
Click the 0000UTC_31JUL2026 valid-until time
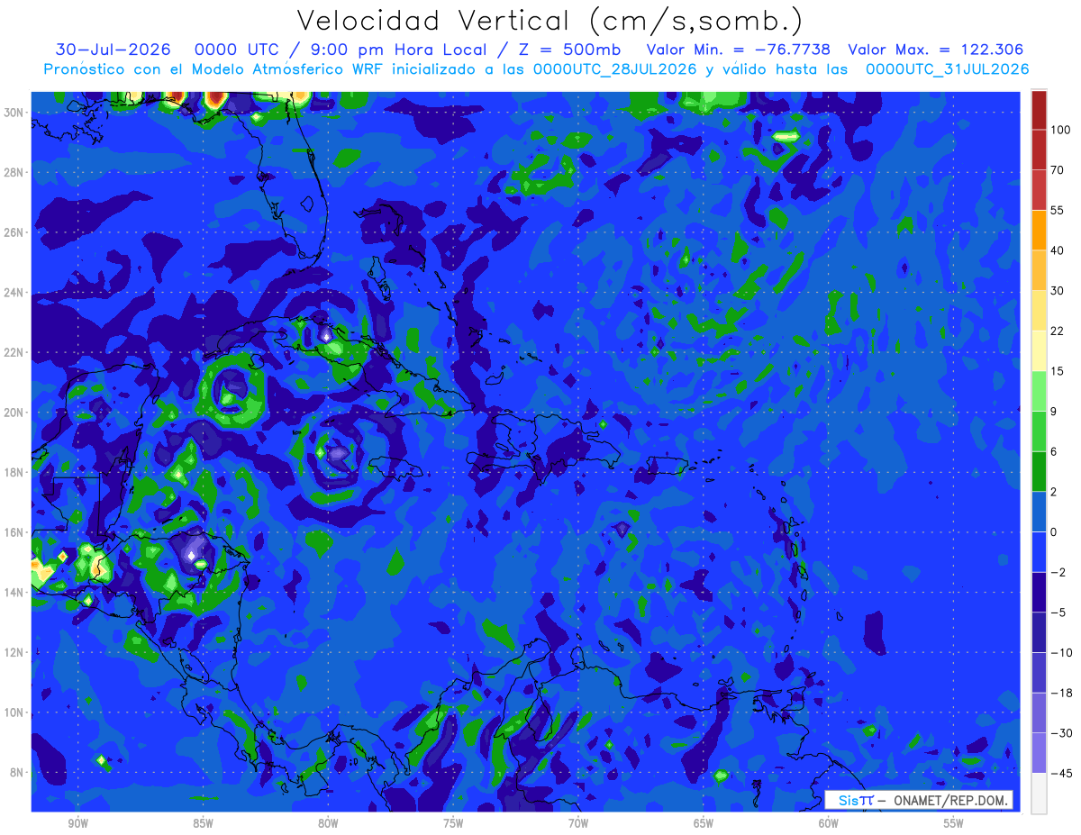pyautogui.click(x=947, y=69)
